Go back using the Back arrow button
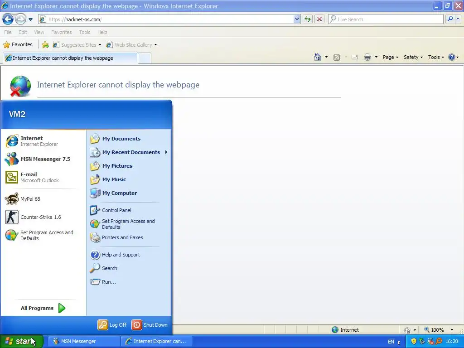The image size is (464, 348). point(8,19)
